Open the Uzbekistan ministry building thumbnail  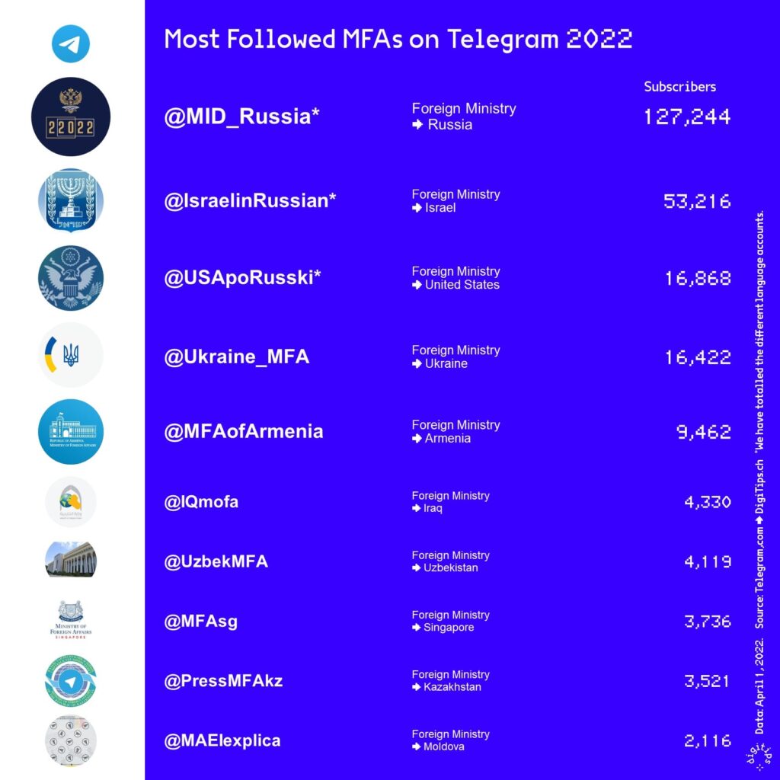coord(71,560)
